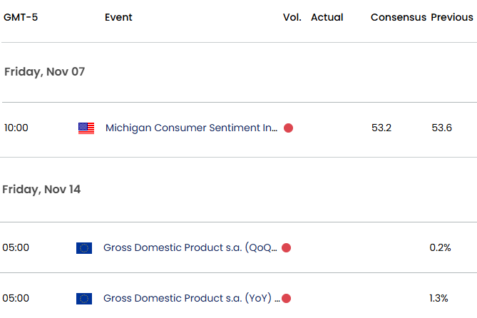Viewport: 477px width, 318px height.
Task: Open the Michigan Consumer Sentiment event
Action: tap(192, 128)
